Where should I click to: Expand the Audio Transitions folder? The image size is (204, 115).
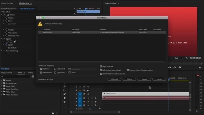point(2,89)
